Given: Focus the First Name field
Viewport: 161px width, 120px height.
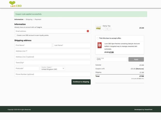Looking at the screenshot, I should tap(33, 45).
